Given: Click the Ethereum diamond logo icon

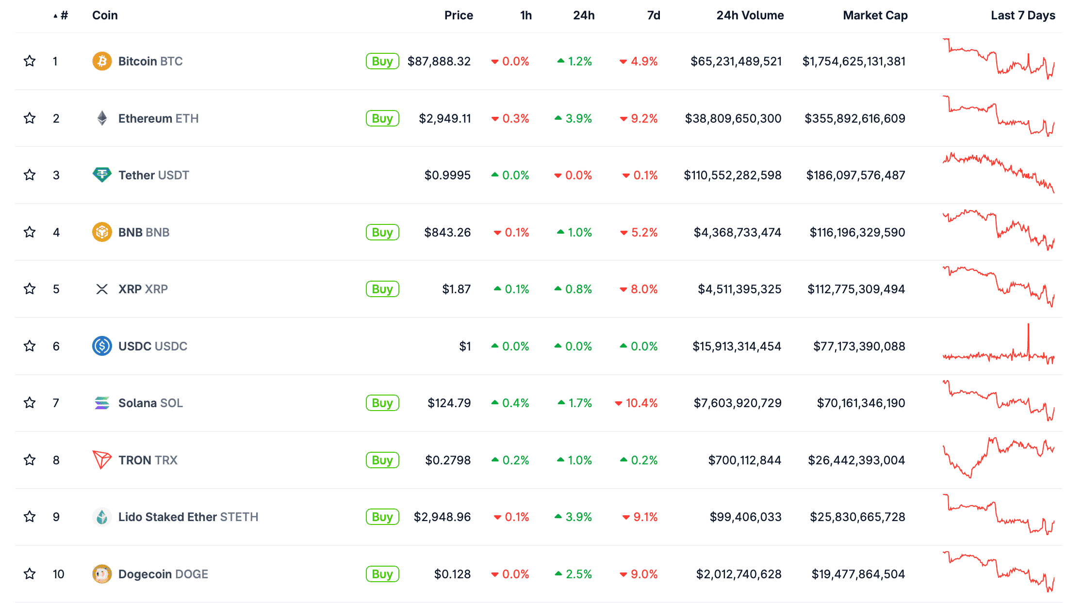Looking at the screenshot, I should pyautogui.click(x=102, y=118).
